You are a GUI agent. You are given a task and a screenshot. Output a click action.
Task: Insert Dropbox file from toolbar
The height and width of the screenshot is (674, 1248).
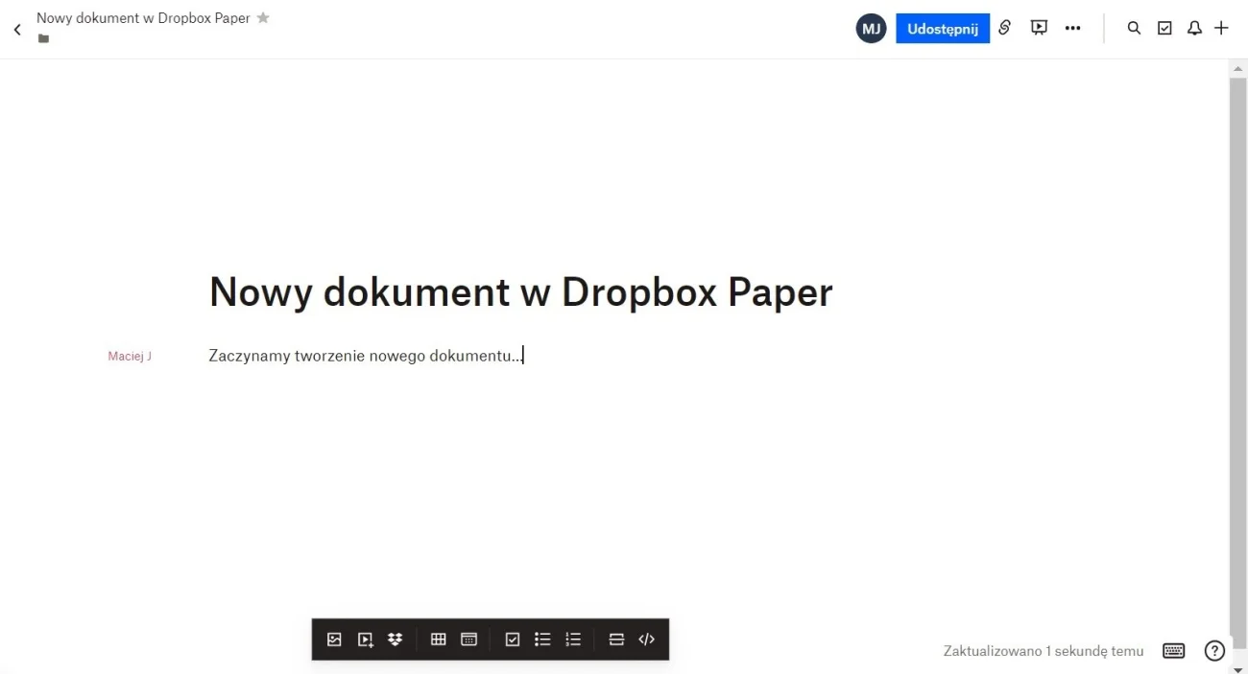pos(396,639)
